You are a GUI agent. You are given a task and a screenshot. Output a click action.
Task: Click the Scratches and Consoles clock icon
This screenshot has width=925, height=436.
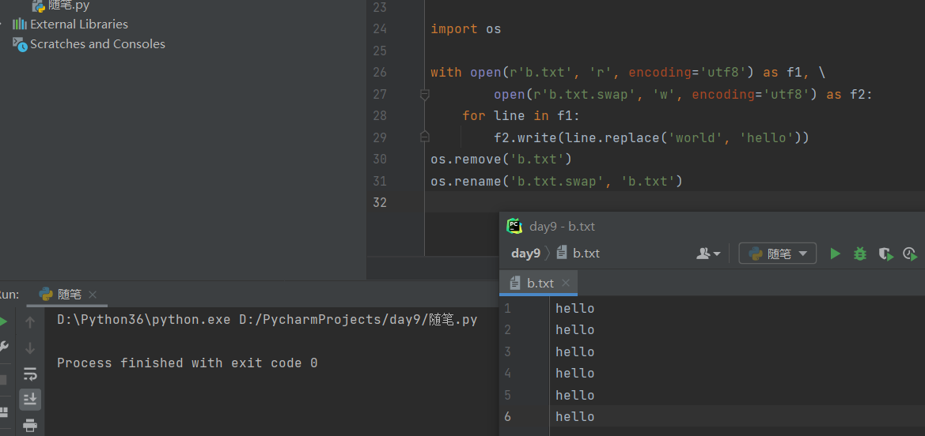20,45
